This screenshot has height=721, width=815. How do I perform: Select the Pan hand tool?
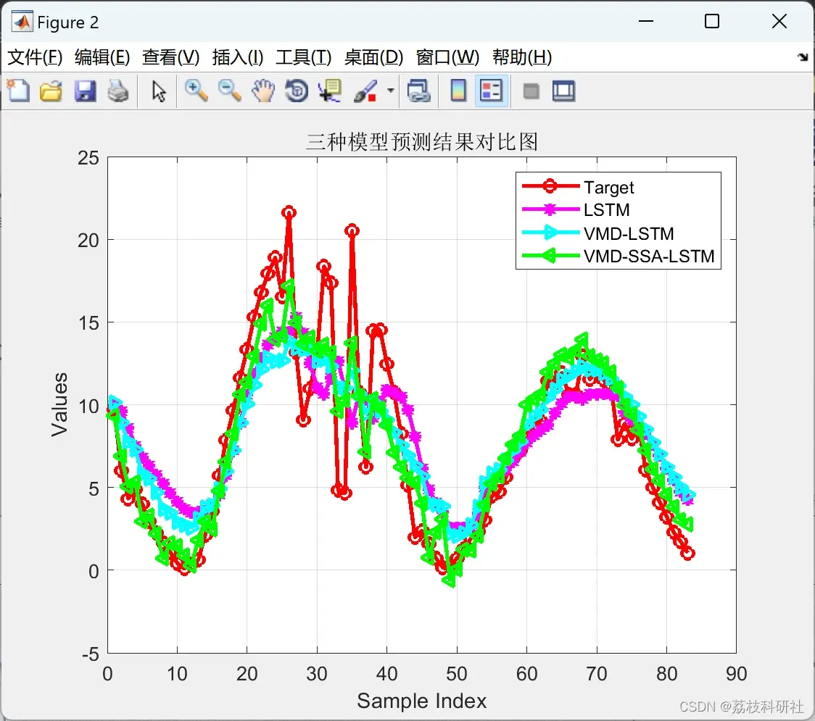coord(263,91)
